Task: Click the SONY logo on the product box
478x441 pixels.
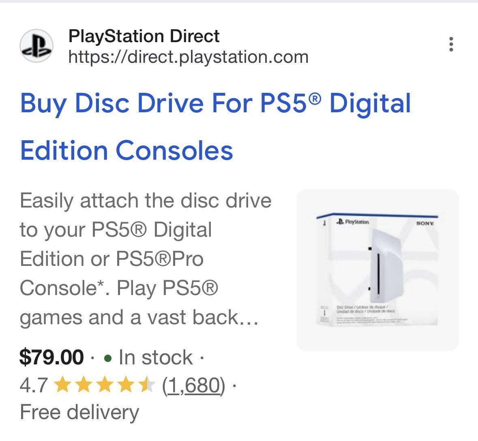Action: pyautogui.click(x=425, y=223)
